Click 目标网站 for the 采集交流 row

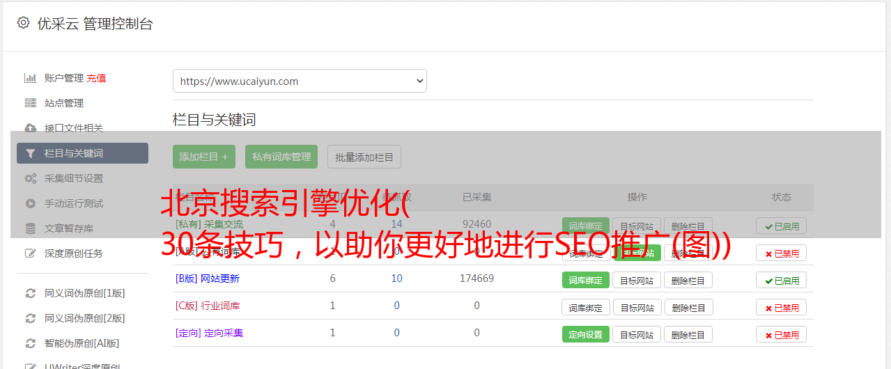tap(637, 226)
